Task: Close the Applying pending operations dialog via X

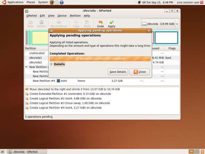Action: [x=149, y=31]
